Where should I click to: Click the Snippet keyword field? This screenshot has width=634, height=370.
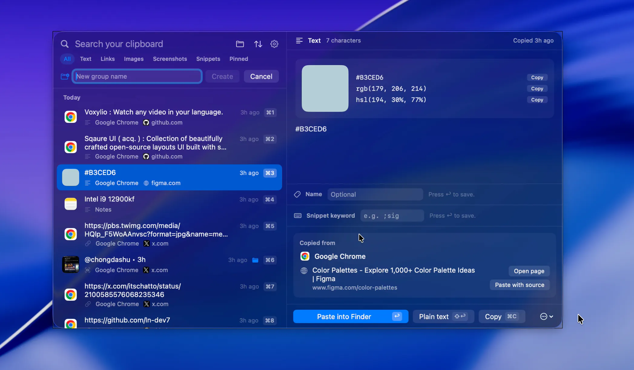point(392,216)
